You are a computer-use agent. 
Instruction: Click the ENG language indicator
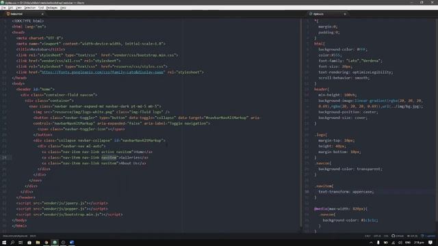(408, 243)
